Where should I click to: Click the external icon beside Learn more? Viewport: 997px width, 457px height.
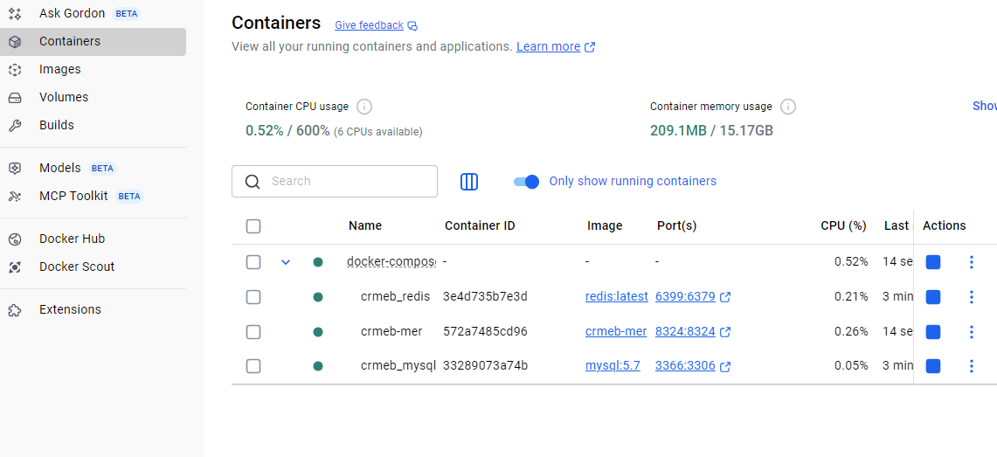pos(590,47)
